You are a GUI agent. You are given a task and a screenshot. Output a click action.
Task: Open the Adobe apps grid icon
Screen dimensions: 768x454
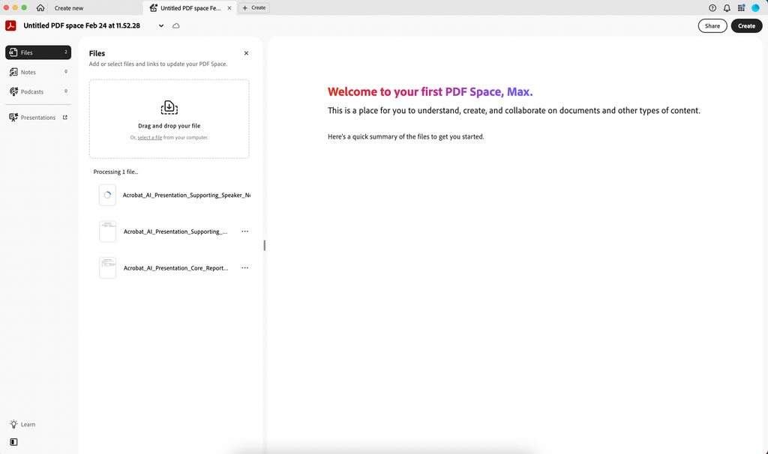click(740, 7)
